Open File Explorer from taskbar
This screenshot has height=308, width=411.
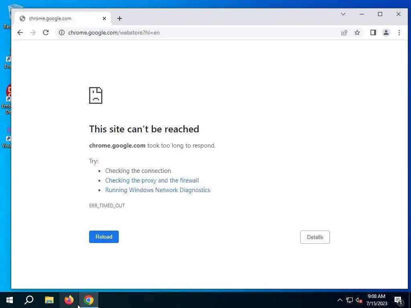pyautogui.click(x=49, y=300)
